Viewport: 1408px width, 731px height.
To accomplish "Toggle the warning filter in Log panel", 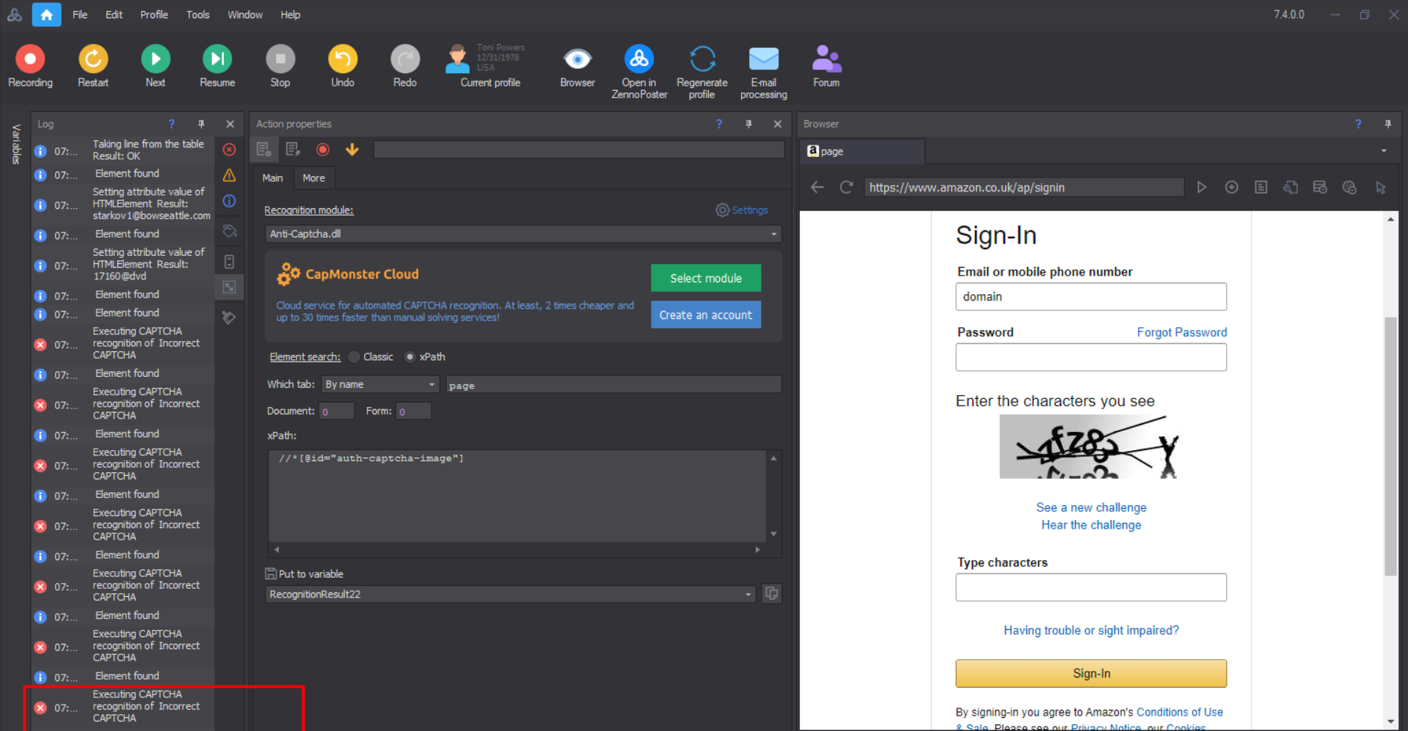I will 230,175.
